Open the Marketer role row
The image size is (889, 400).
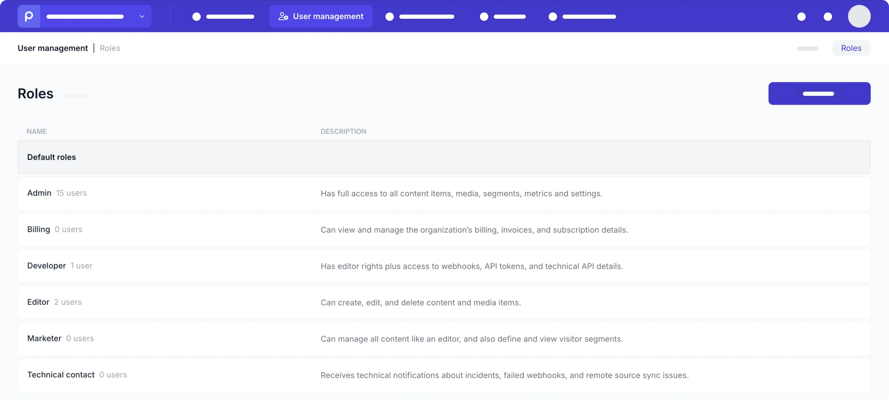[x=444, y=339]
